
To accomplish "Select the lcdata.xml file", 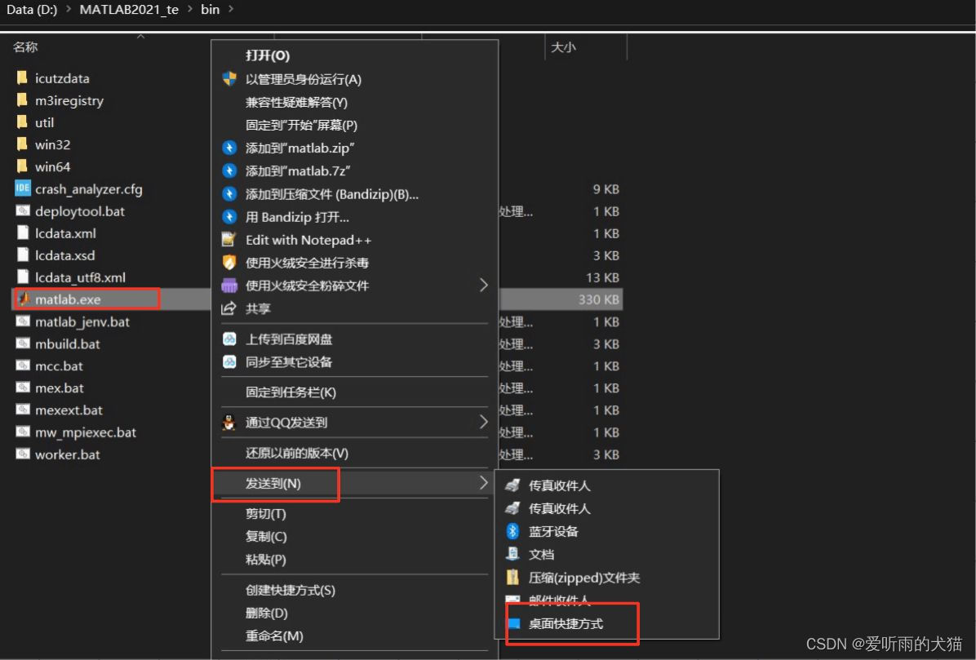I will tap(65, 233).
